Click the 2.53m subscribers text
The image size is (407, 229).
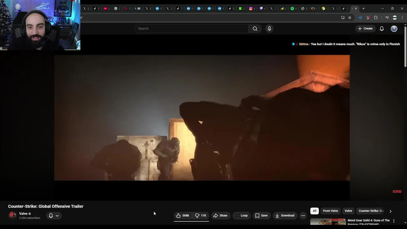[x=30, y=218]
